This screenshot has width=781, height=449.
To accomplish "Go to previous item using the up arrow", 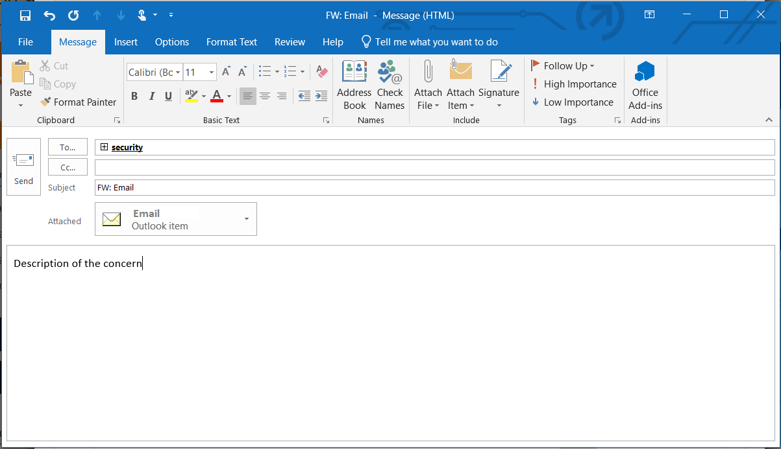I will click(x=97, y=15).
